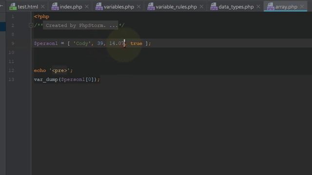Click var_dump function name on line 13

(46, 80)
